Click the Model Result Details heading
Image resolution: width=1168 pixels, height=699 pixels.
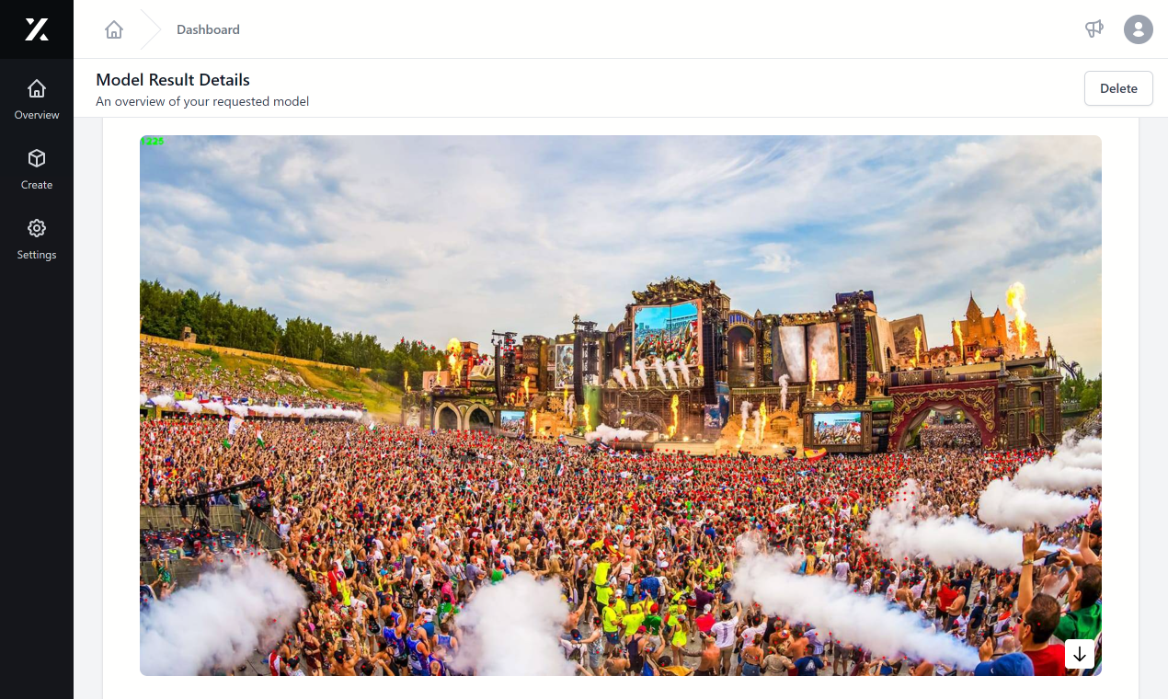(x=173, y=80)
